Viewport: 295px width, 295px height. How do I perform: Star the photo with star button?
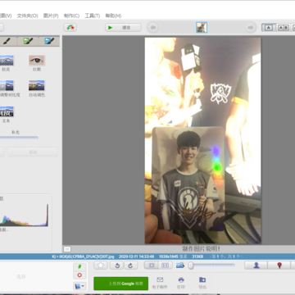101,265
